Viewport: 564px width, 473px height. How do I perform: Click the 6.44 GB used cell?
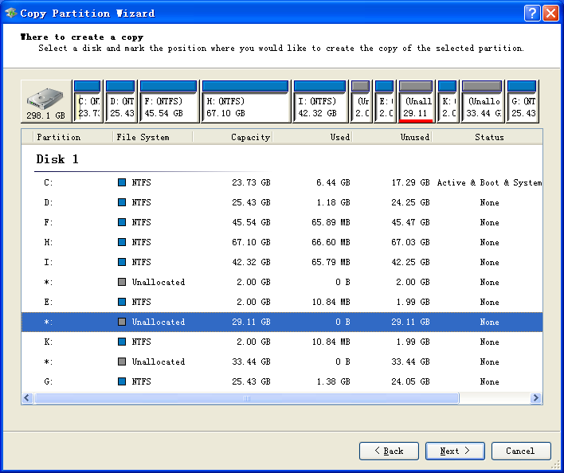pyautogui.click(x=333, y=182)
